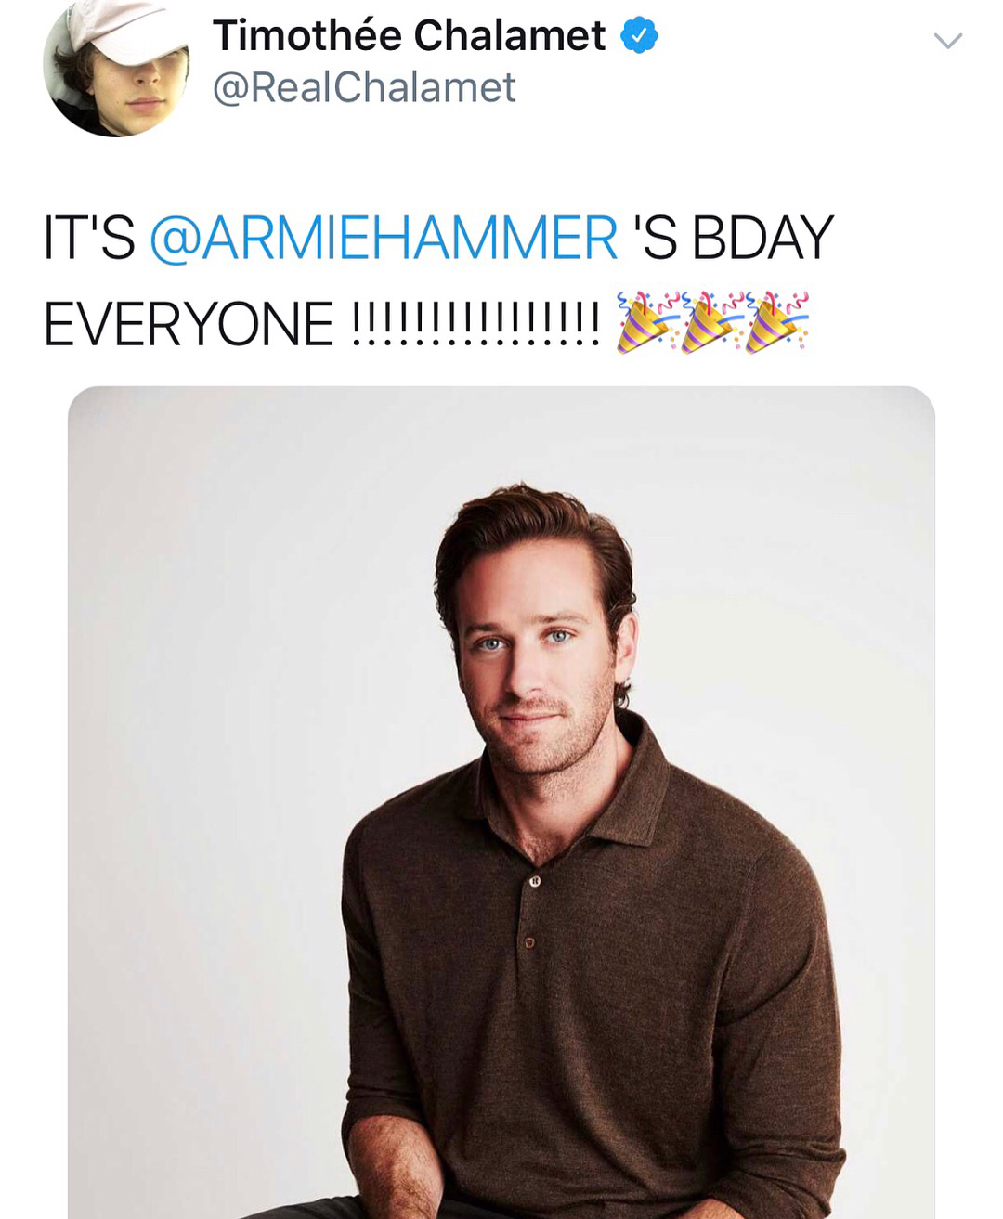Click the Timothée Chalamet display name
Image resolution: width=1003 pixels, height=1219 pixels.
click(409, 36)
